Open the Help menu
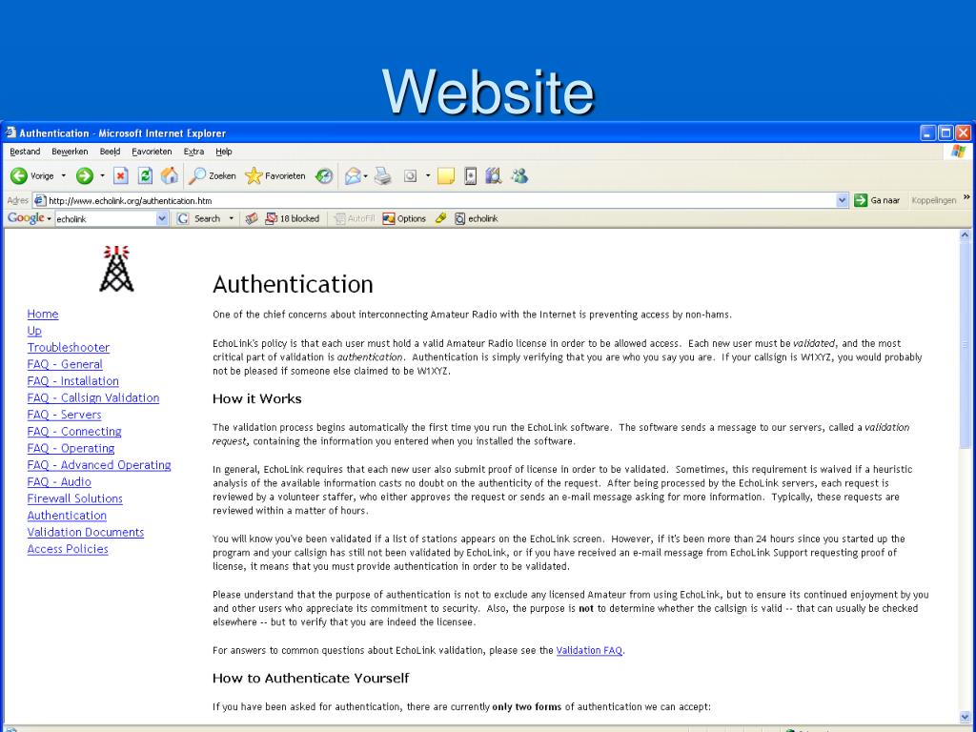The height and width of the screenshot is (732, 976). click(x=223, y=152)
